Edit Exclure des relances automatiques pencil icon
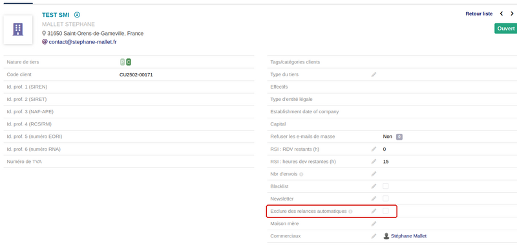Viewport: 517px width, 251px height. (x=374, y=211)
